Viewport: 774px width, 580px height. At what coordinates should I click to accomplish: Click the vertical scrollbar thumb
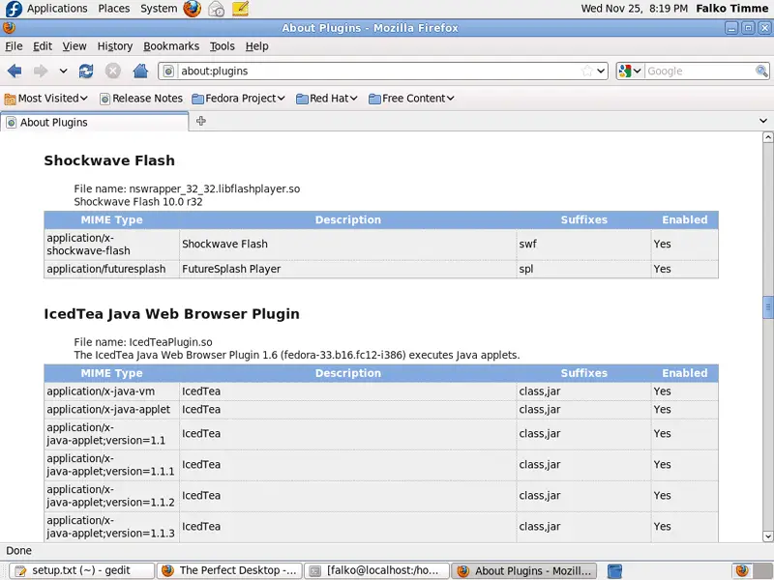pyautogui.click(x=767, y=307)
